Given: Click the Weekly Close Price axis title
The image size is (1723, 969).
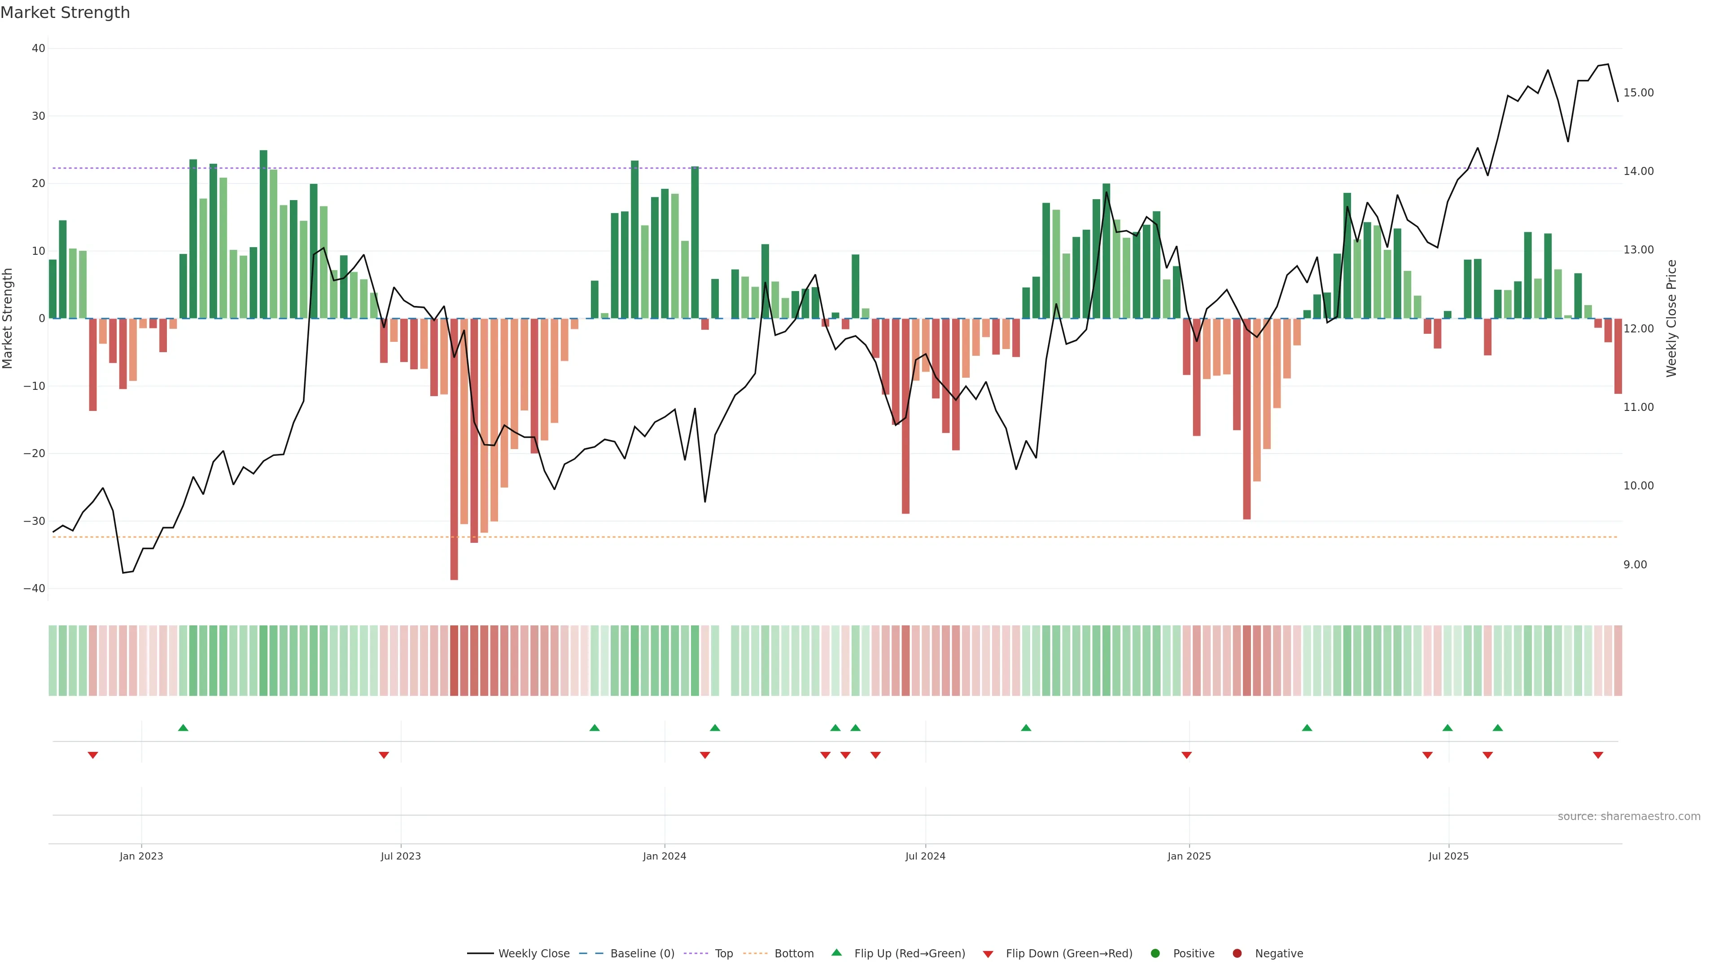Looking at the screenshot, I should 1671,319.
